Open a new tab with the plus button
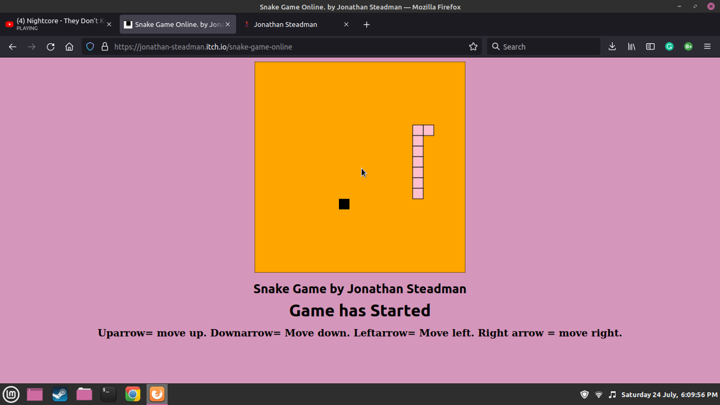The image size is (720, 405). pyautogui.click(x=366, y=24)
